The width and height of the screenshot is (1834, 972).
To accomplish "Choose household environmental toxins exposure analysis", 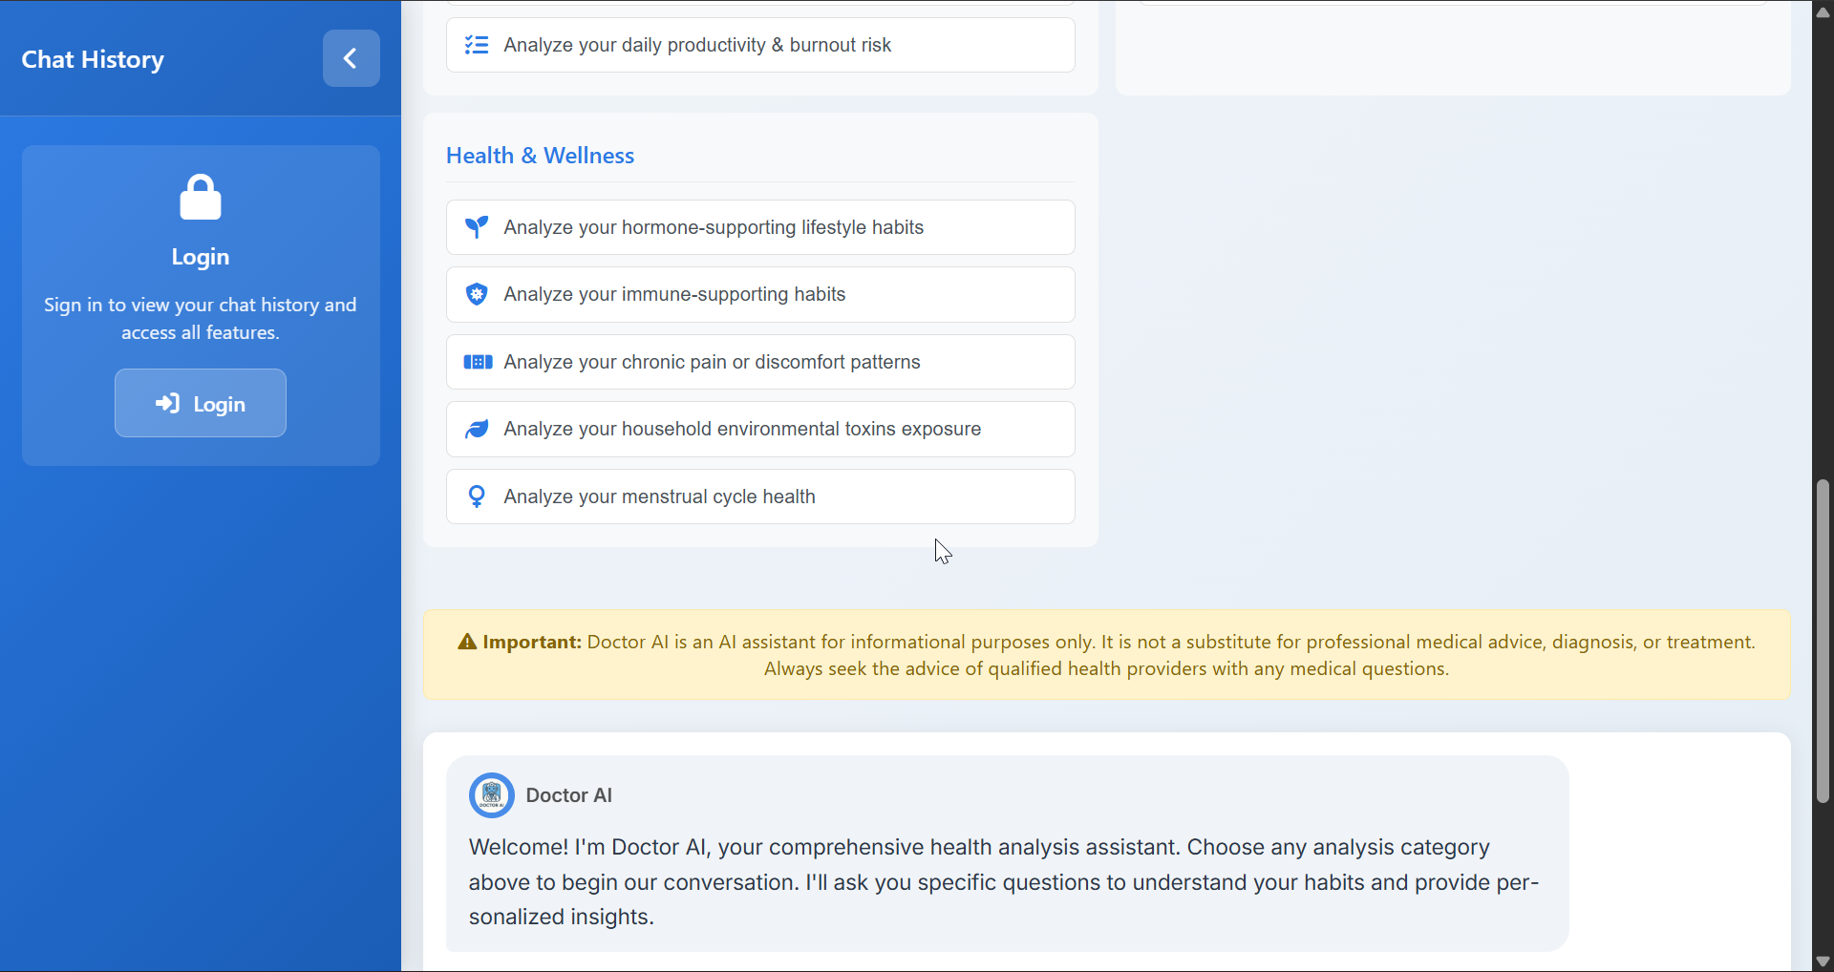I will pyautogui.click(x=760, y=429).
